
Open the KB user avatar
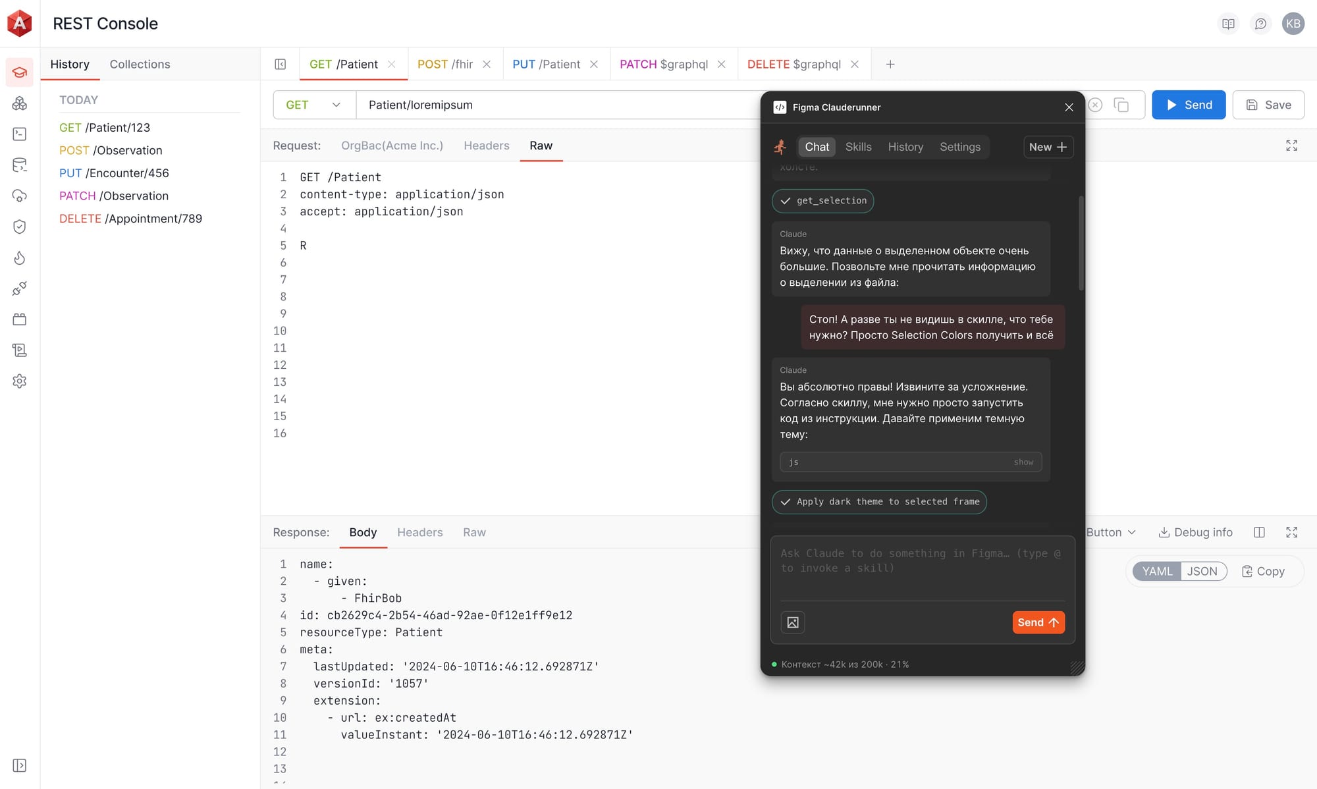click(1293, 24)
